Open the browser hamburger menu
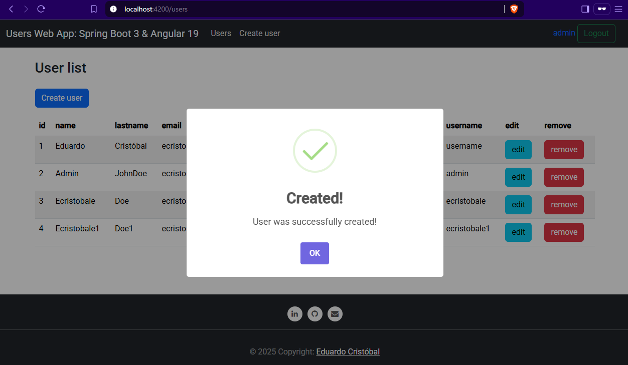The image size is (628, 365). [x=618, y=9]
